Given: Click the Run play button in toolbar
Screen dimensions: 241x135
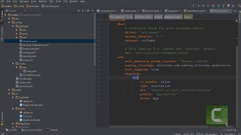Looking at the screenshot, I should point(199,6).
